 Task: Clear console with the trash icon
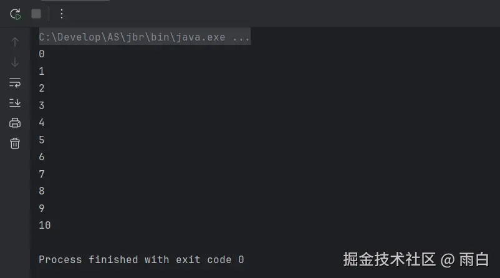[x=15, y=143]
